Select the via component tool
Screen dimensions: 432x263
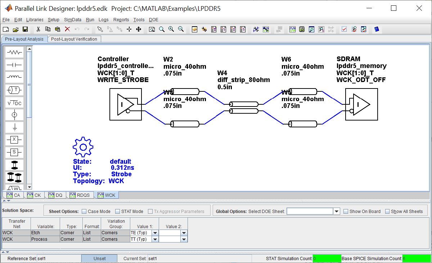[14, 164]
